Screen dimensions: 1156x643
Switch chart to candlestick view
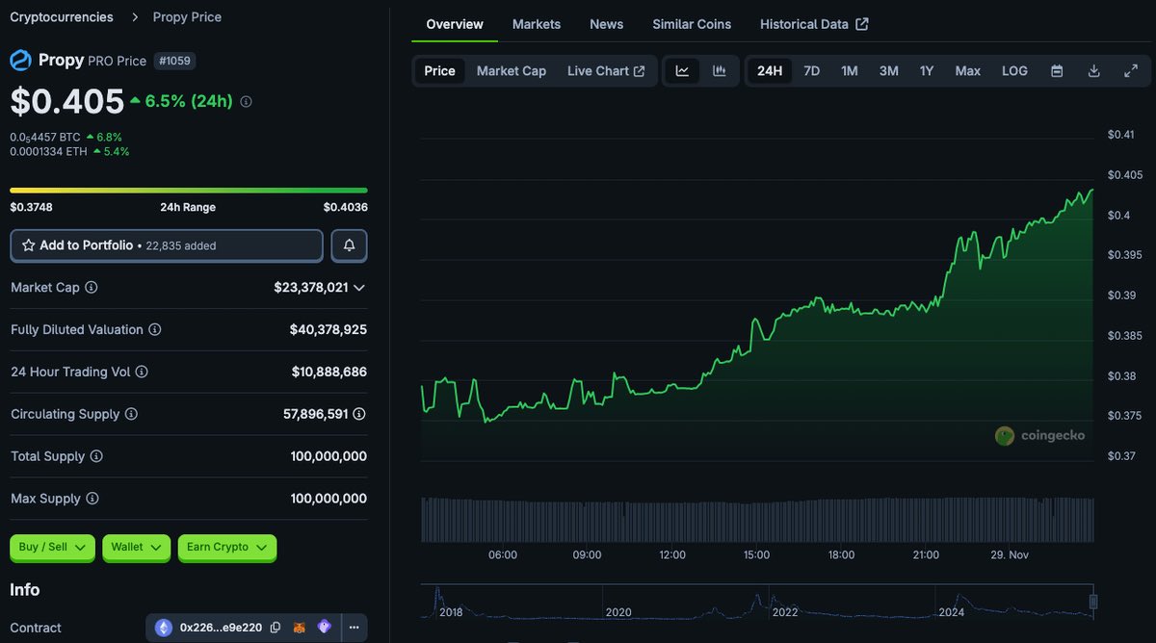[718, 70]
